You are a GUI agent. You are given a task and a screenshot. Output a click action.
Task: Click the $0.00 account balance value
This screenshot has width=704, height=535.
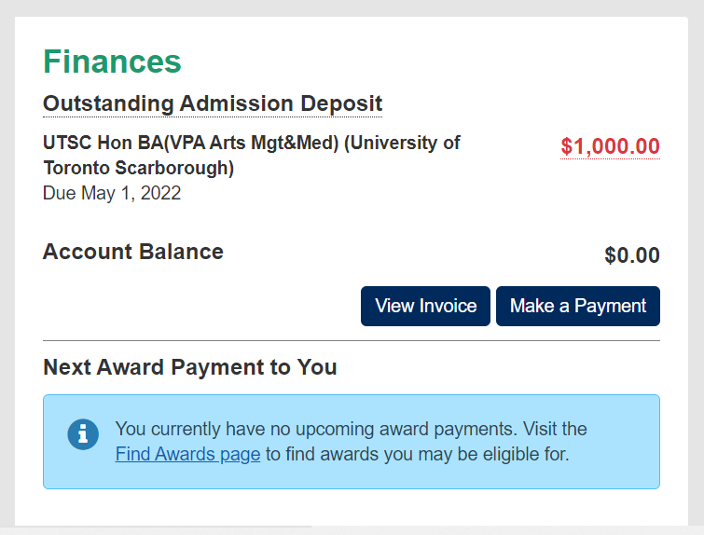coord(632,255)
